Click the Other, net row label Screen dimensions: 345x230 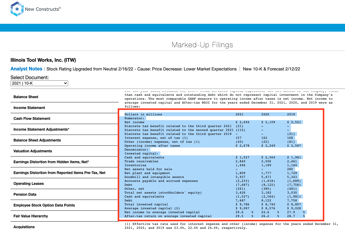click(x=135, y=189)
